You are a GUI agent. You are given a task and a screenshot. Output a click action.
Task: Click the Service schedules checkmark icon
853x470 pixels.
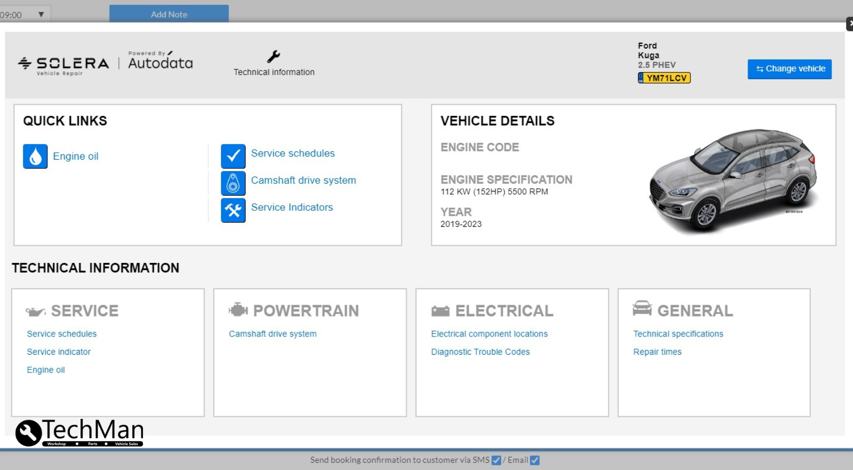click(x=233, y=156)
